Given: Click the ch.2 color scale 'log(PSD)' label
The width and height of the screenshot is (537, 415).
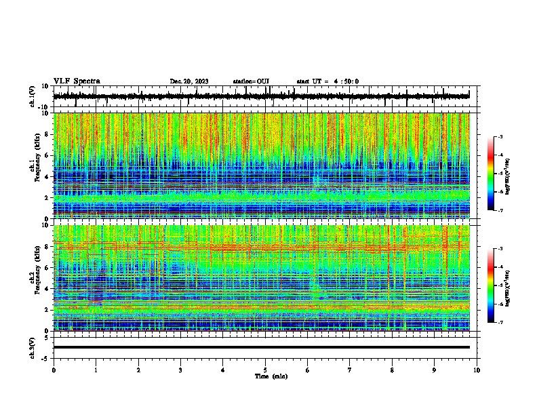Looking at the screenshot, I should [x=507, y=288].
